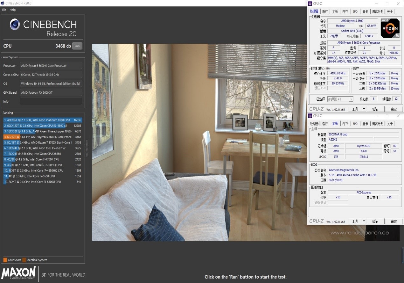
Task: Select ranking row Intel Core i7-6700HQ CPU
Action: coord(43,165)
